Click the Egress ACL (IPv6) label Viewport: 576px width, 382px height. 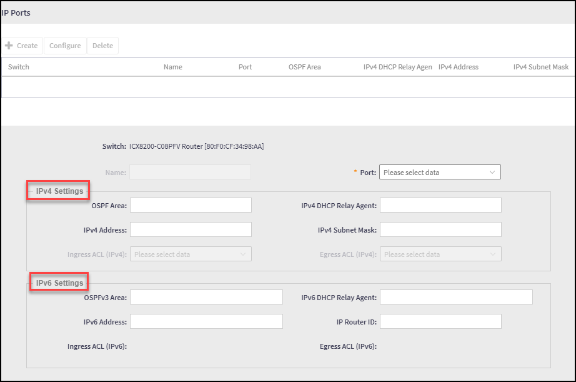(348, 346)
